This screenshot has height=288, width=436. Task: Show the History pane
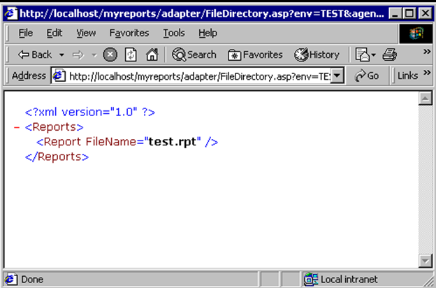[317, 55]
